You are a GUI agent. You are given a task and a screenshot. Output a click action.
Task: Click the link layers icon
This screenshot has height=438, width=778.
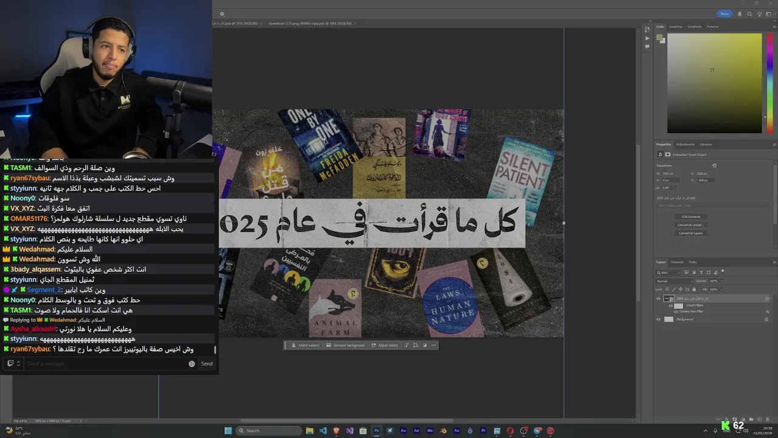tap(718, 419)
